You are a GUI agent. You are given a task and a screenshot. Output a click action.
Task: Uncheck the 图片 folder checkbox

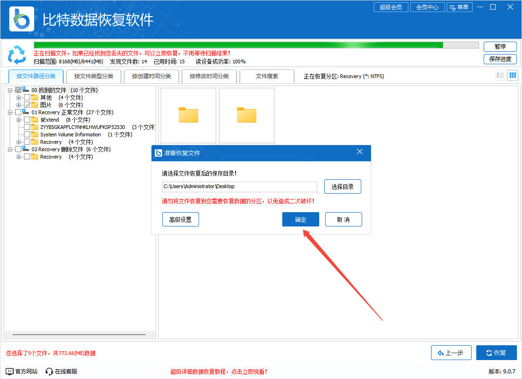27,105
